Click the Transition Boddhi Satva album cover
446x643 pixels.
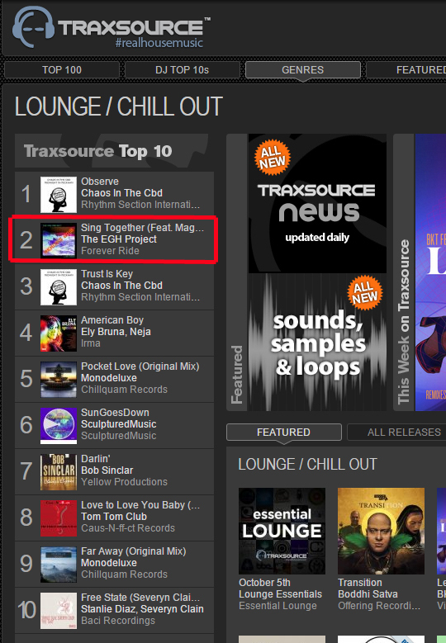click(x=381, y=531)
